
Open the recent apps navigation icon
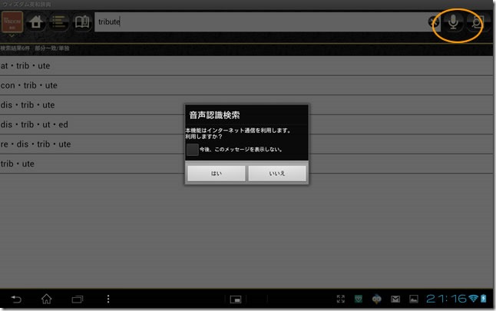pos(78,299)
